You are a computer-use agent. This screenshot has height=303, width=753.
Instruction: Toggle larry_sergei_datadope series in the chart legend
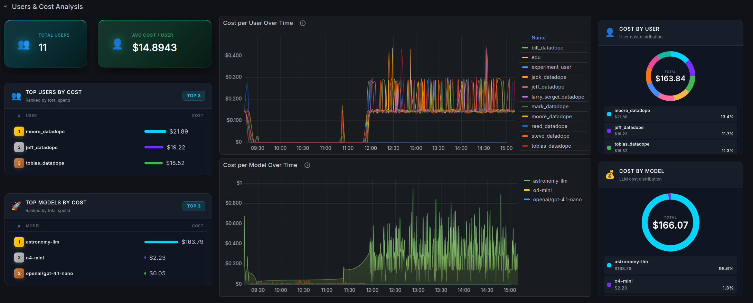pos(558,97)
